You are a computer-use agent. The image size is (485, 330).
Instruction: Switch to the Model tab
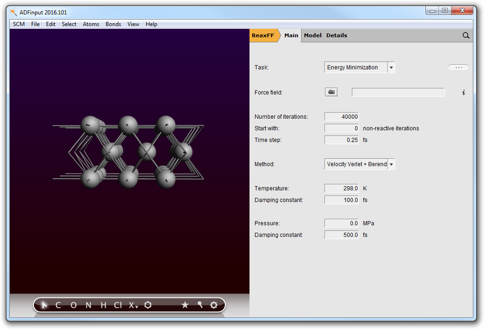(313, 35)
